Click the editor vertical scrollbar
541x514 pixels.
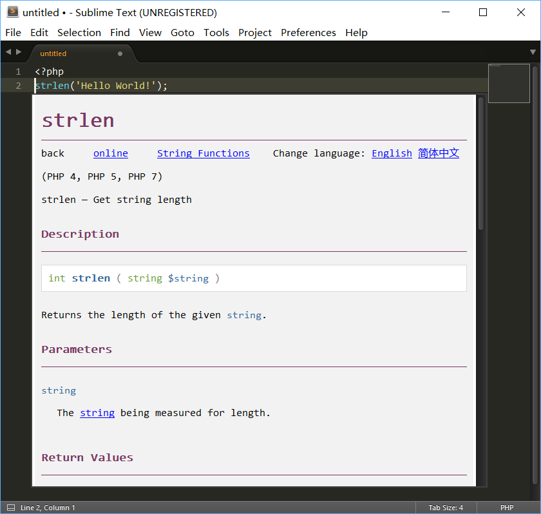535,276
